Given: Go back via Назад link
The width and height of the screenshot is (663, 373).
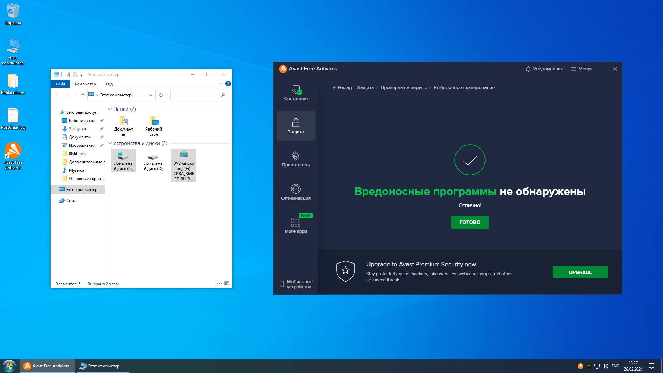Looking at the screenshot, I should 342,88.
